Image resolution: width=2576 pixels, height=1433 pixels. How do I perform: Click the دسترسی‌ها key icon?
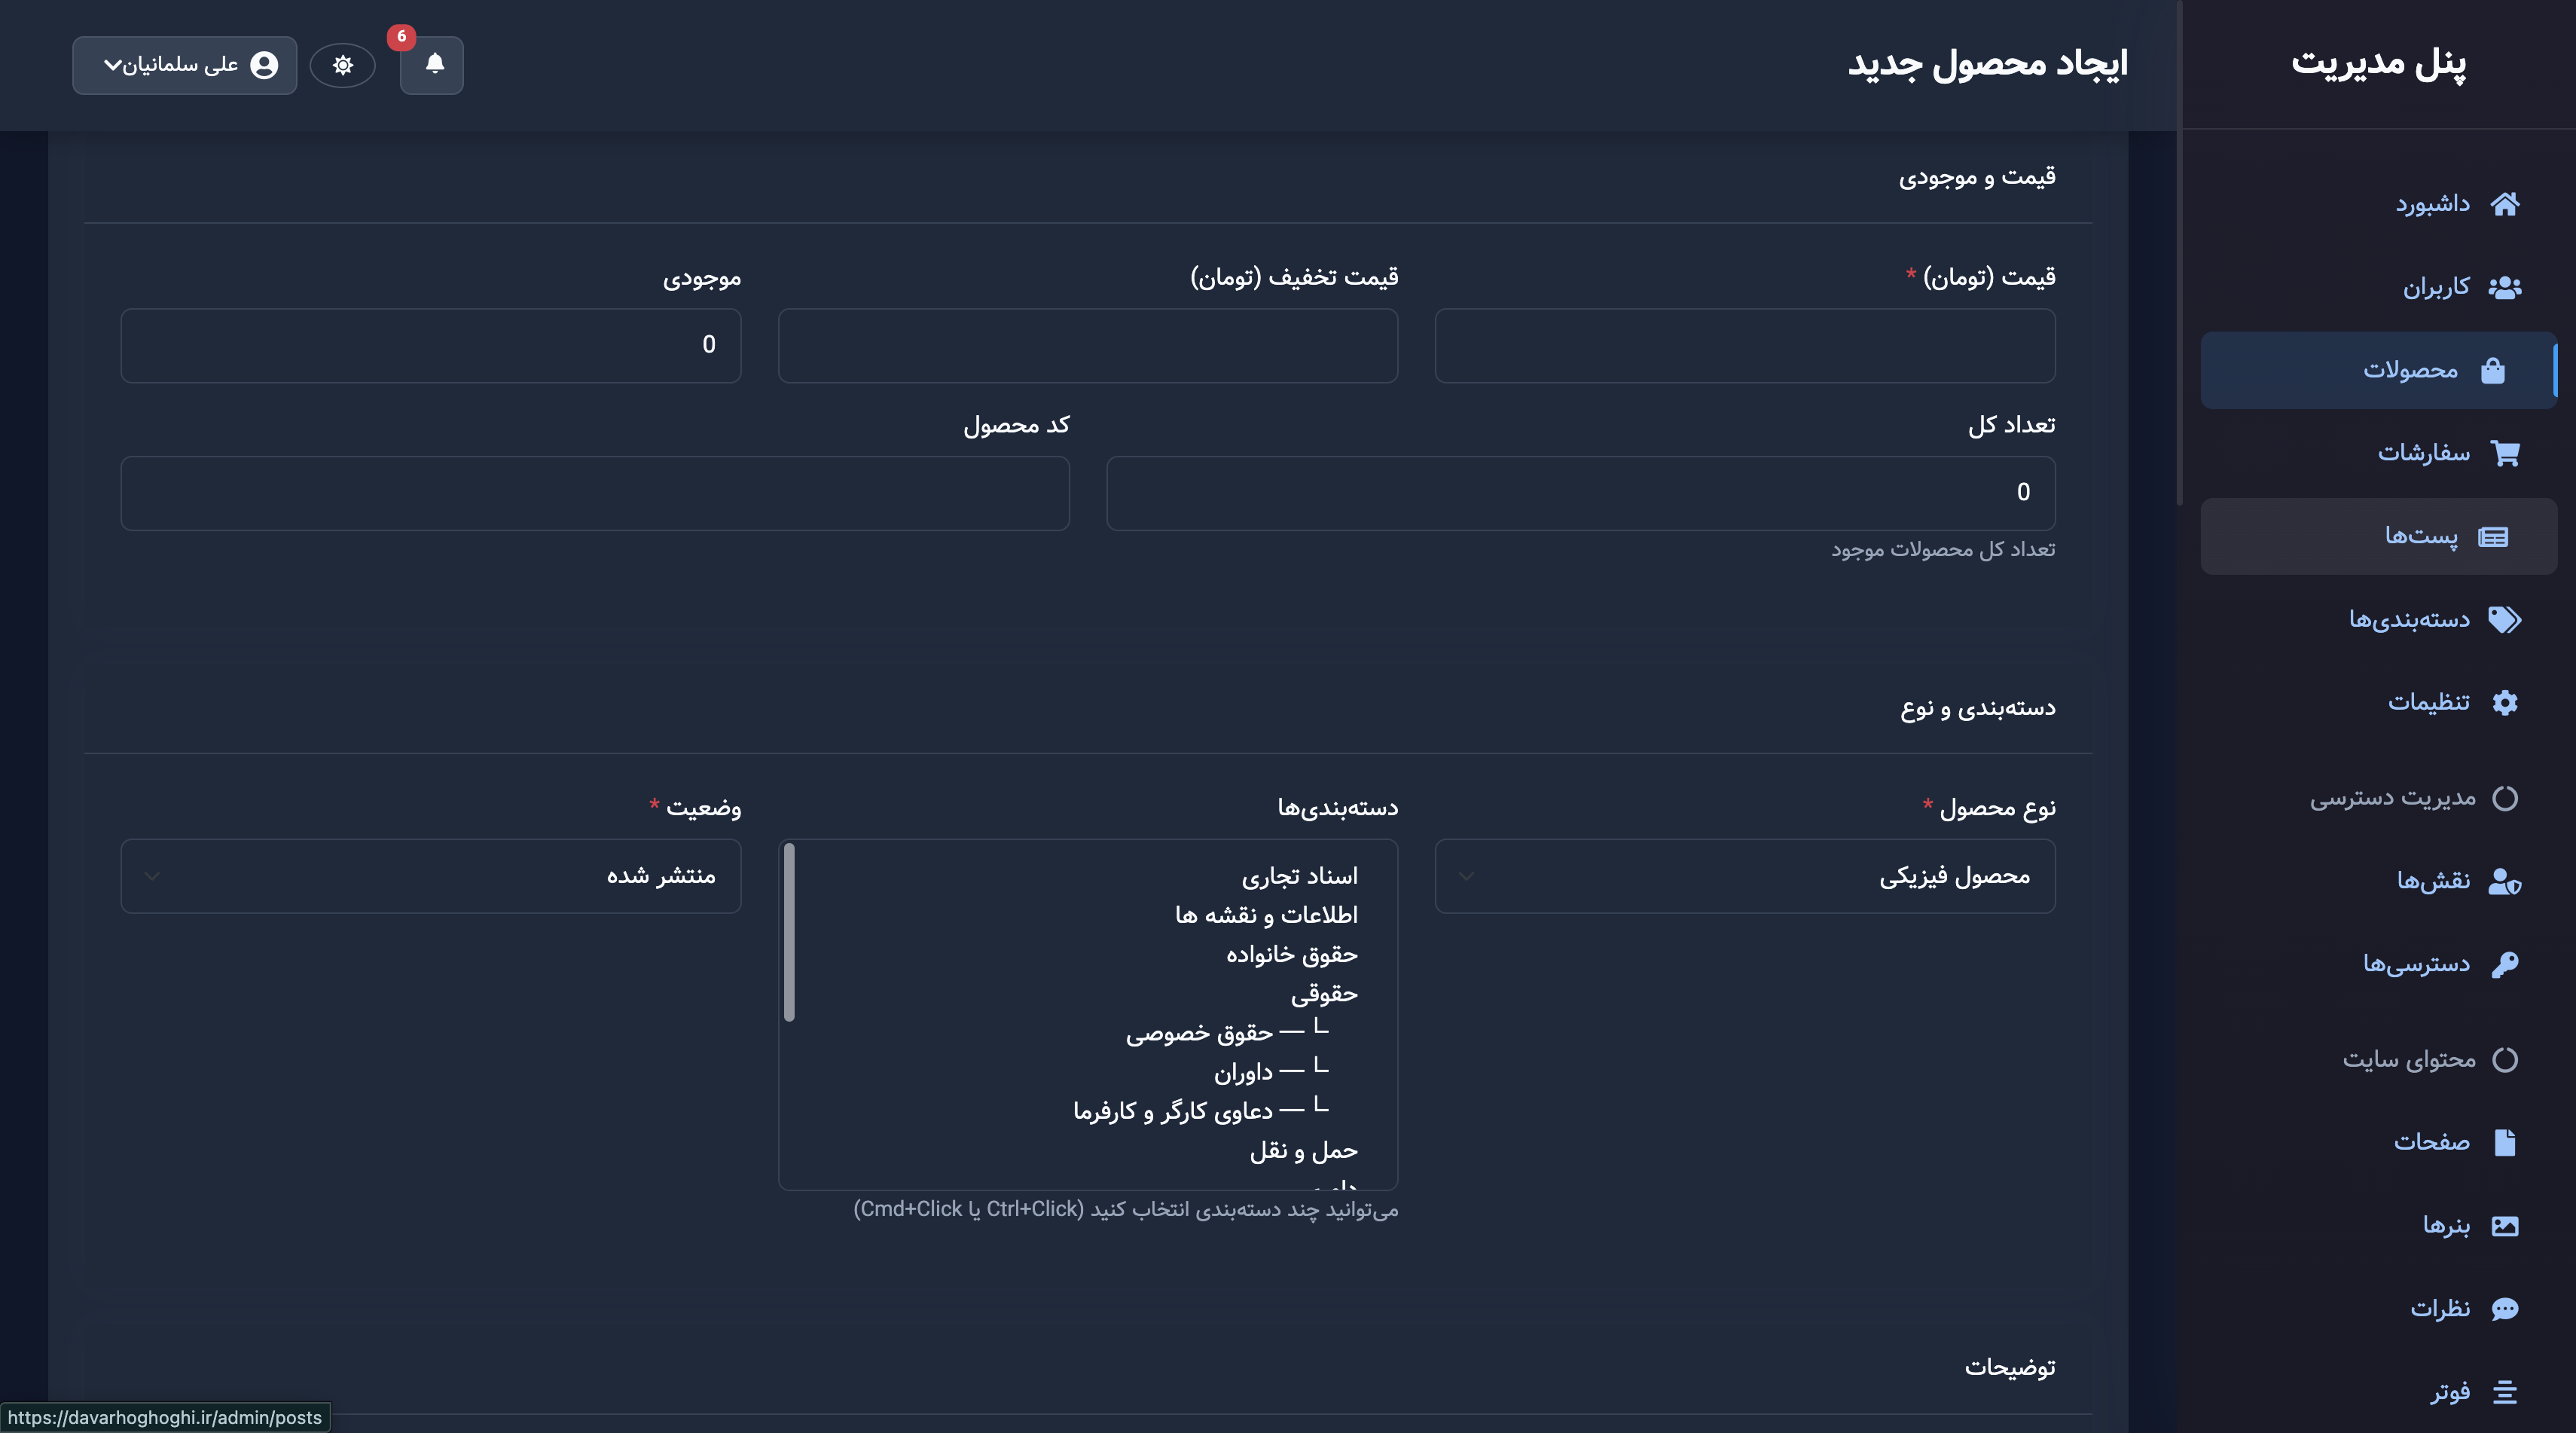point(2504,964)
